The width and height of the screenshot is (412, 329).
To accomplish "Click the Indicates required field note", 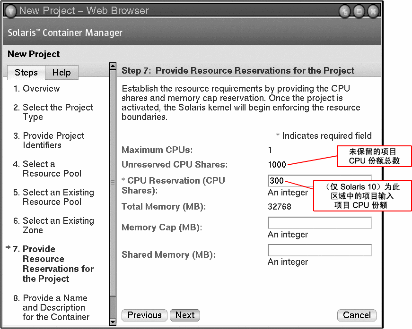I will pos(324,136).
